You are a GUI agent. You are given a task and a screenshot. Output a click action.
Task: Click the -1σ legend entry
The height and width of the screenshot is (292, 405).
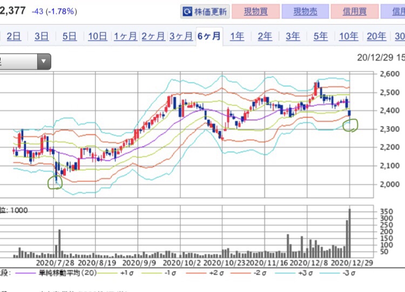[170, 273]
